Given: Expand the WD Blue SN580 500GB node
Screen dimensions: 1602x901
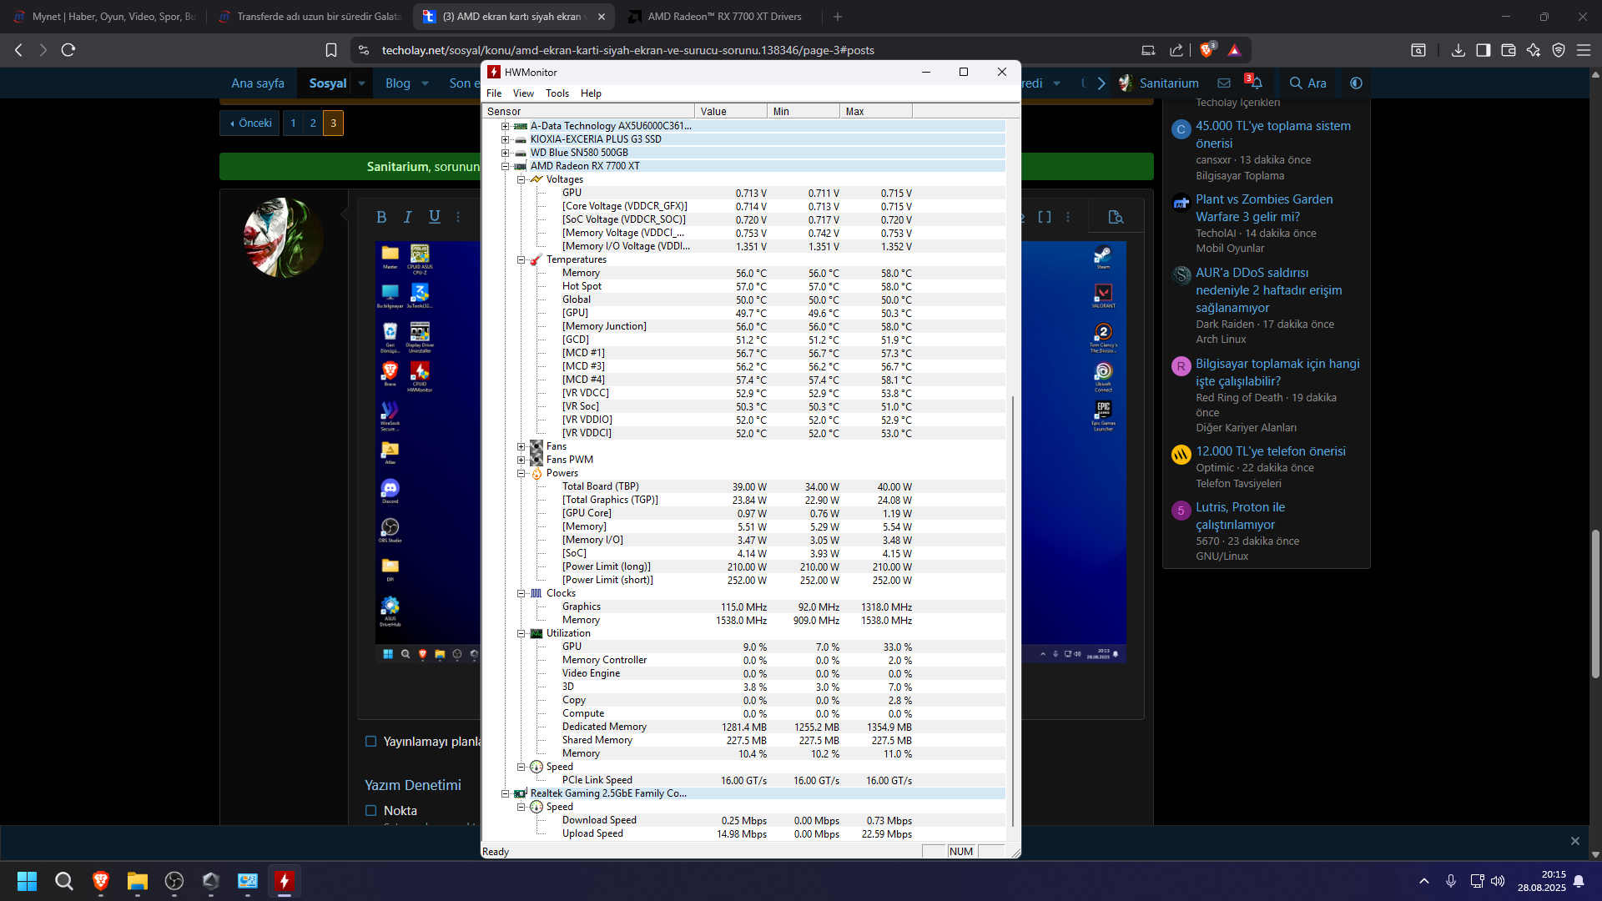Looking at the screenshot, I should [505, 153].
